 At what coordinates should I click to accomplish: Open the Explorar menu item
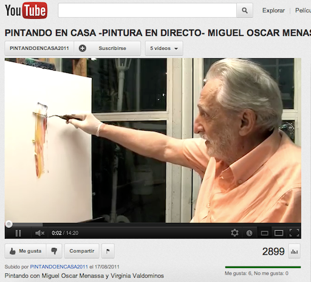point(273,10)
